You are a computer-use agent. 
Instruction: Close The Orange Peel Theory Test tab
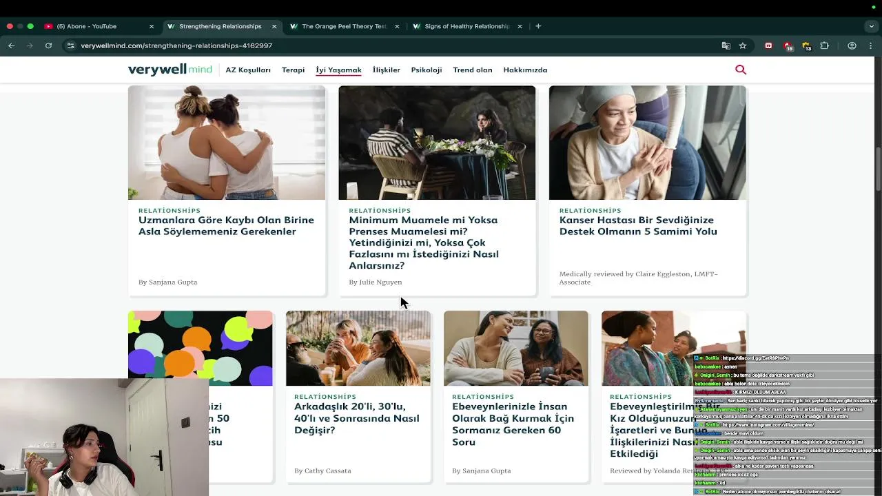click(x=397, y=26)
